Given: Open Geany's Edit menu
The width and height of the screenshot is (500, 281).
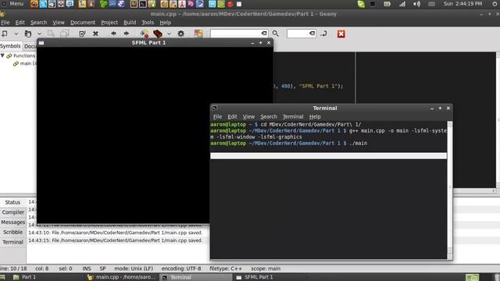Looking at the screenshot, I should [x=20, y=23].
